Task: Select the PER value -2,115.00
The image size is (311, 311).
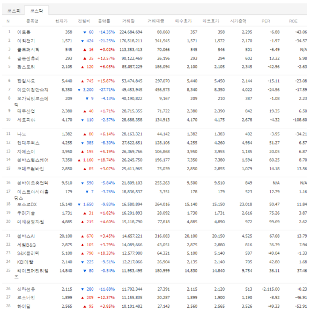Action: [x=271, y=289]
